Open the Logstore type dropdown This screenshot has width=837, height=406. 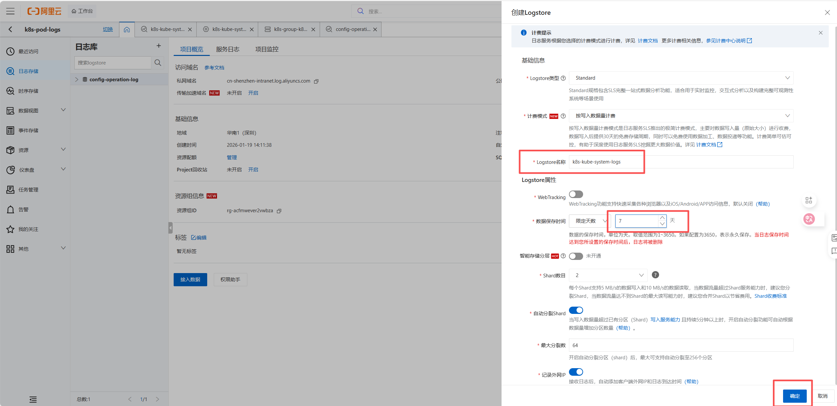[x=681, y=78]
